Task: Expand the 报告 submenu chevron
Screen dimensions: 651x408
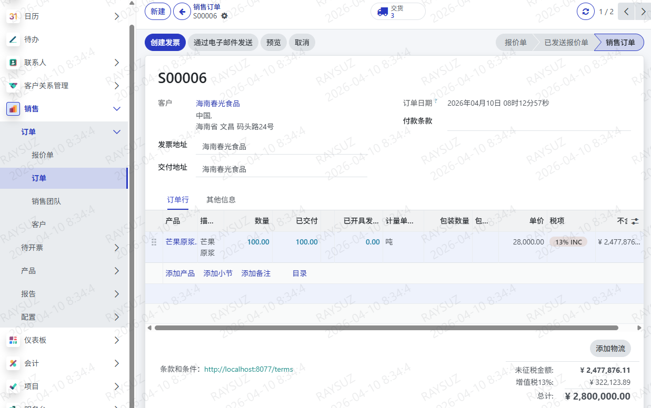Action: (117, 294)
